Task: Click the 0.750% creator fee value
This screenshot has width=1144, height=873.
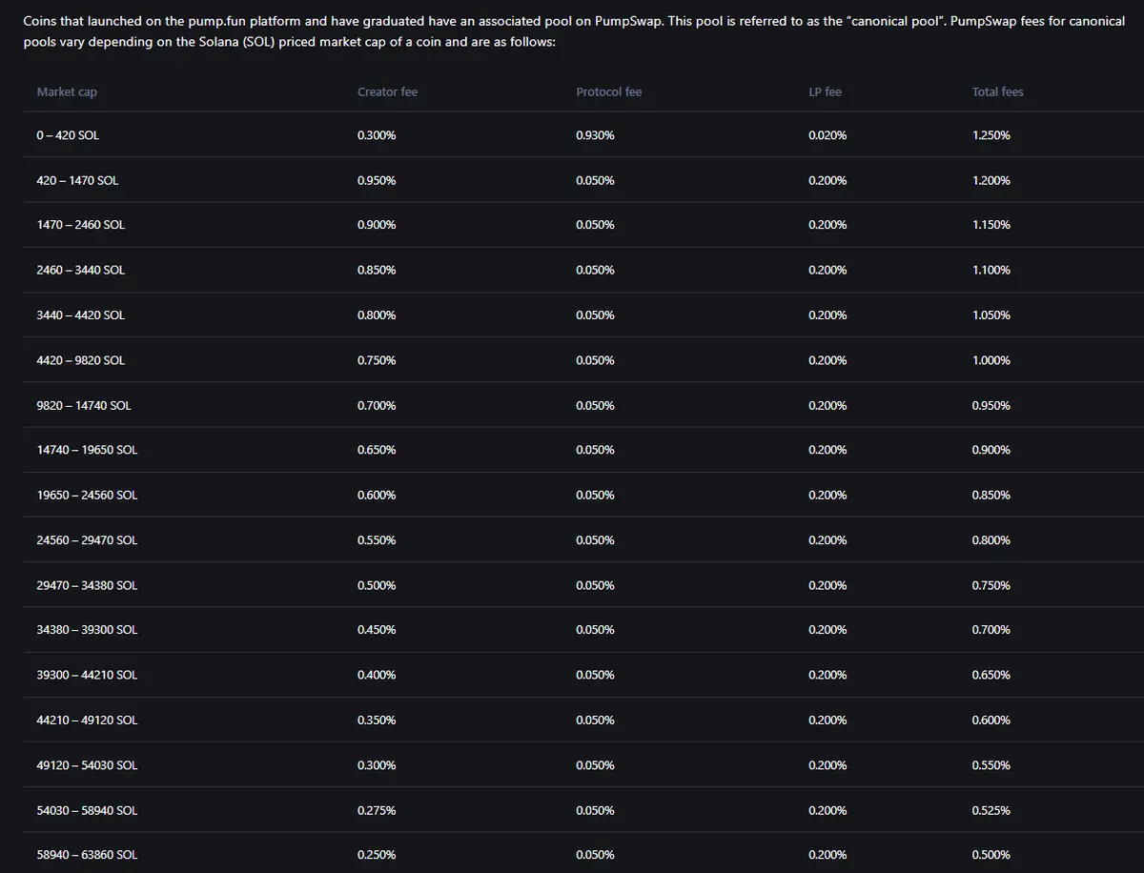Action: tap(377, 360)
